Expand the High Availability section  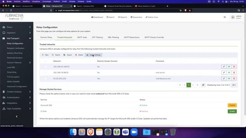click(x=17, y=108)
